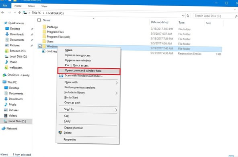Open Properties from the context menu
This screenshot has height=157, width=238.
(x=70, y=140)
